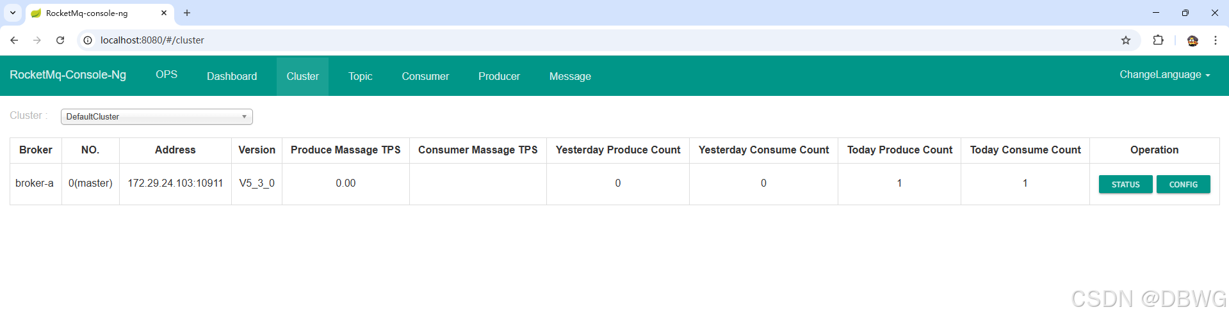1229x319 pixels.
Task: Reload the page with the refresh icon
Action: coord(60,40)
